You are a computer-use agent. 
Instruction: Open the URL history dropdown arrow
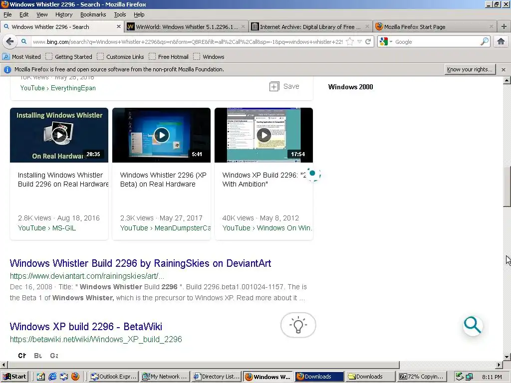[x=359, y=42]
